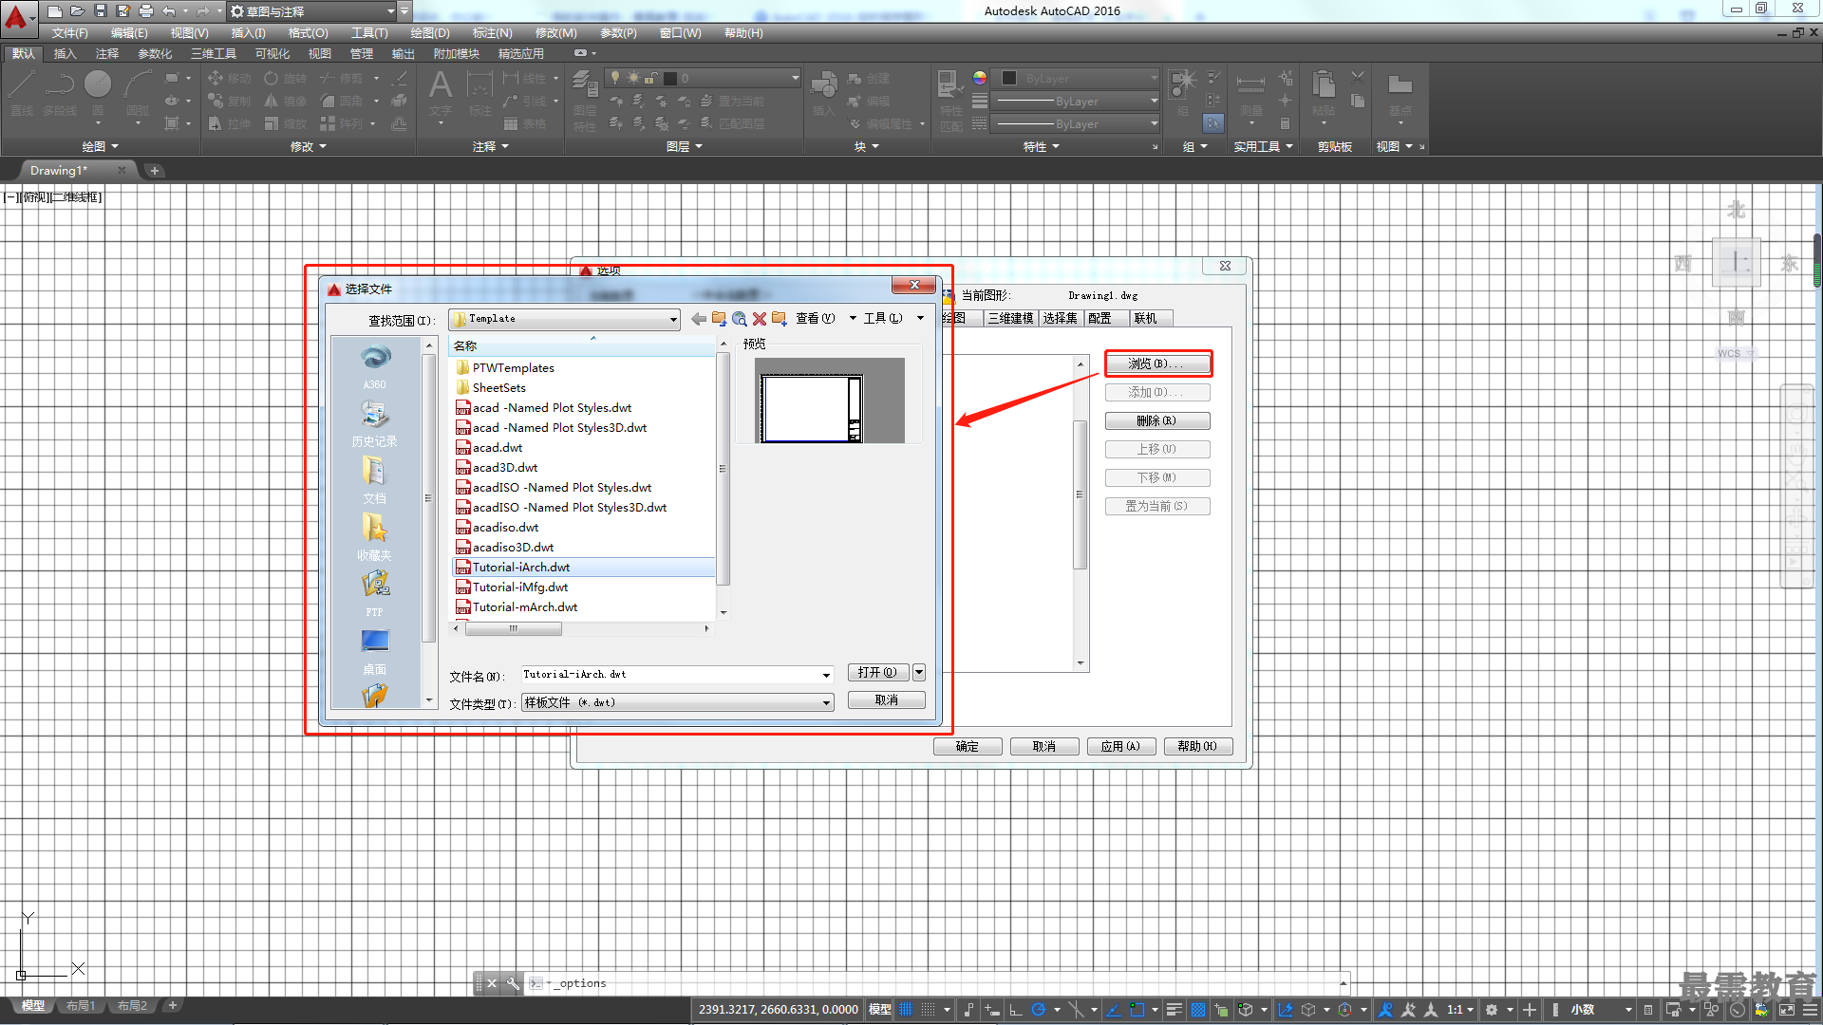Screen dimensions: 1823x1025
Task: Toggle clean screen mode in status bar
Action: (1787, 1010)
